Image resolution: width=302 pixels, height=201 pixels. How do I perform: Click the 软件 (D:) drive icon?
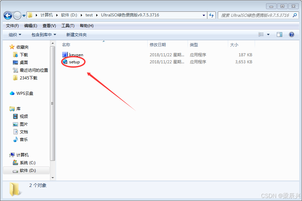pyautogui.click(x=15, y=171)
